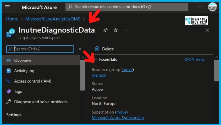Click the magnifier icon in side menu search
The height and width of the screenshot is (125, 221).
[10, 49]
